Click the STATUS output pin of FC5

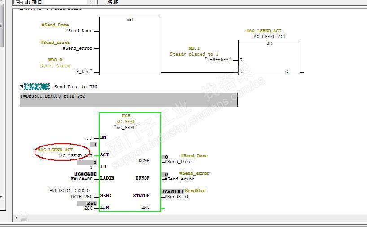tap(141, 196)
